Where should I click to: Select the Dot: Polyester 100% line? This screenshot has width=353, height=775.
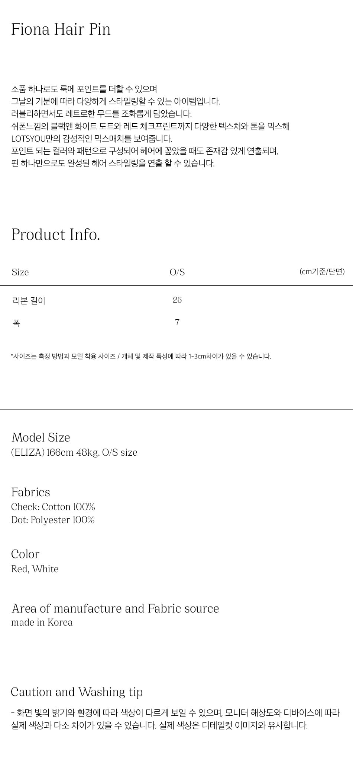coord(53,520)
